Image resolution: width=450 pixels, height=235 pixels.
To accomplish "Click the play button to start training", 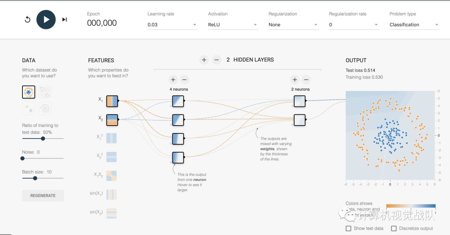I will tap(46, 20).
